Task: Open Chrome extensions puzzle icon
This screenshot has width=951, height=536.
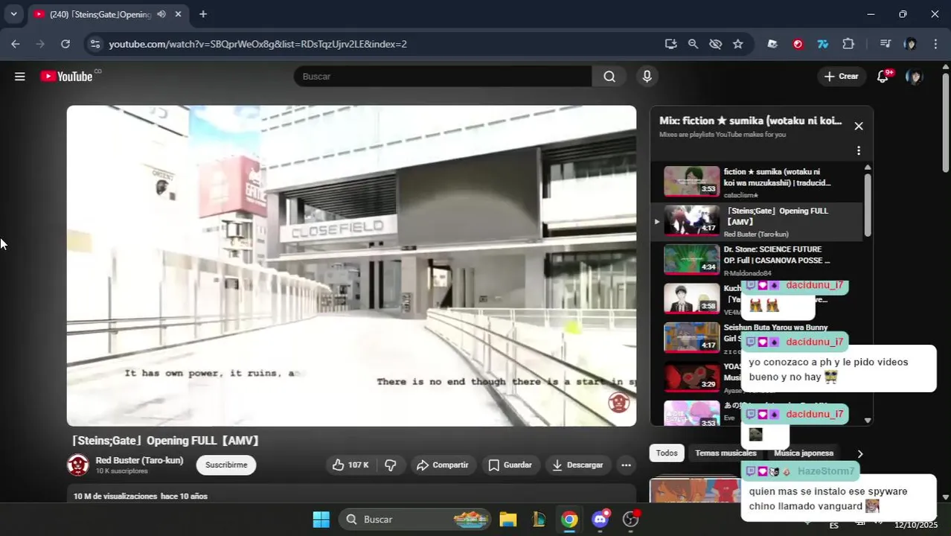Action: [848, 44]
